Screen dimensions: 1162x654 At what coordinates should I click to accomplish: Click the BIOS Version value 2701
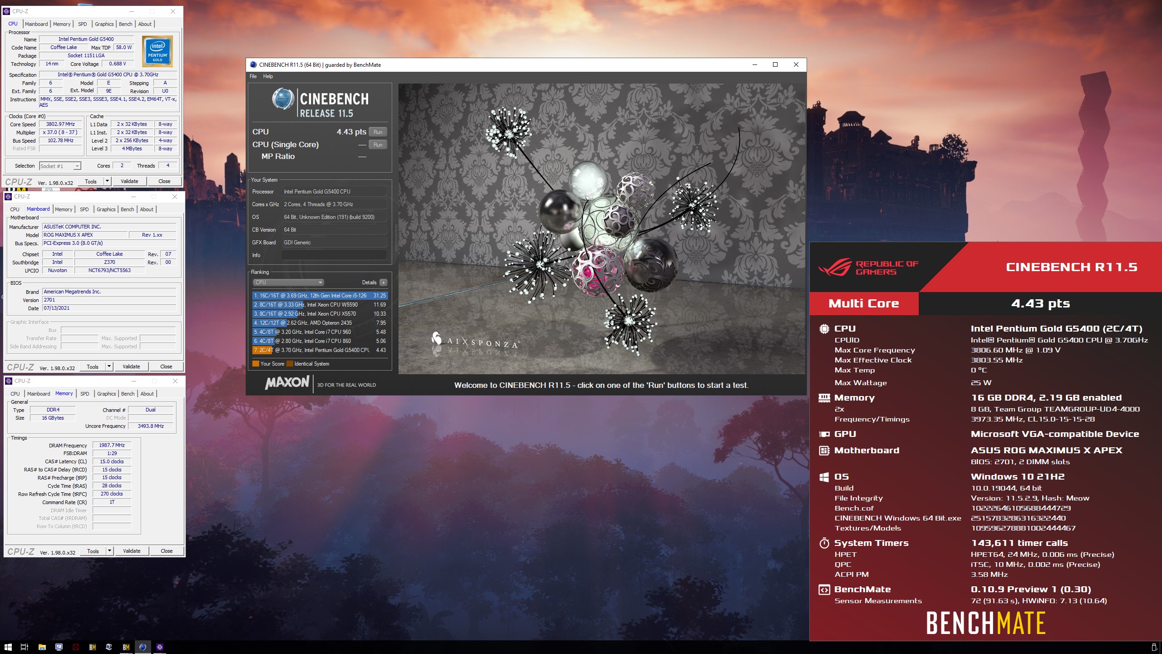(x=109, y=300)
